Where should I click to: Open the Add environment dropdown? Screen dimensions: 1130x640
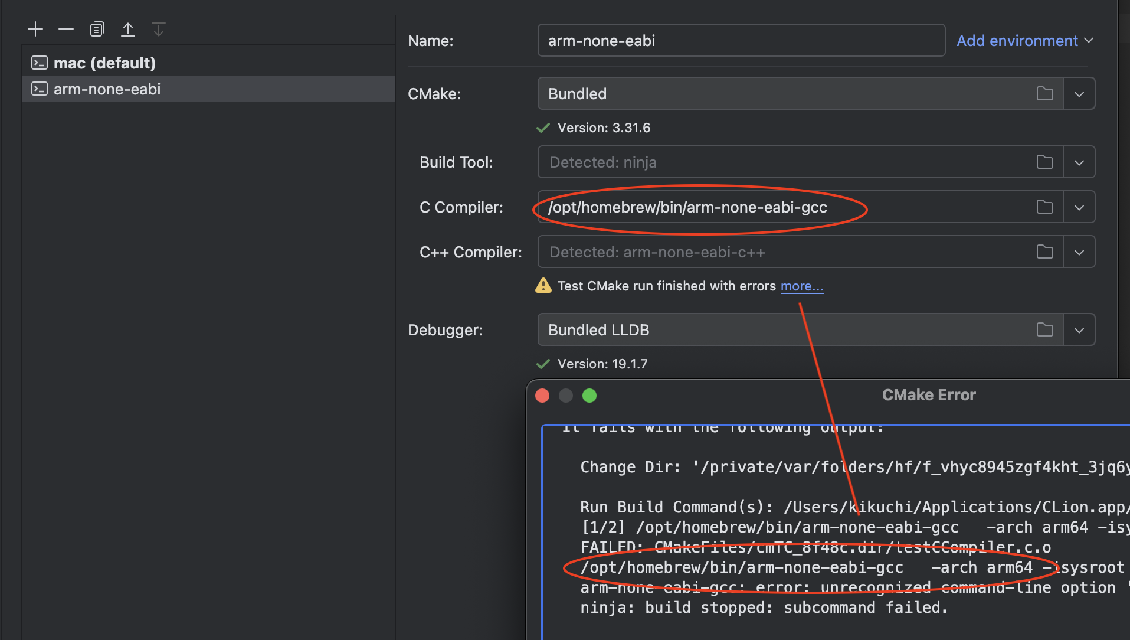1025,40
